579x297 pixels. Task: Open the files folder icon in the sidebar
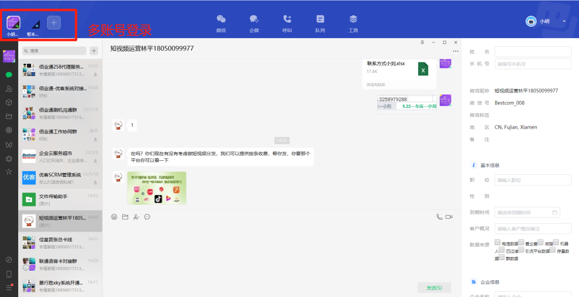(9, 116)
